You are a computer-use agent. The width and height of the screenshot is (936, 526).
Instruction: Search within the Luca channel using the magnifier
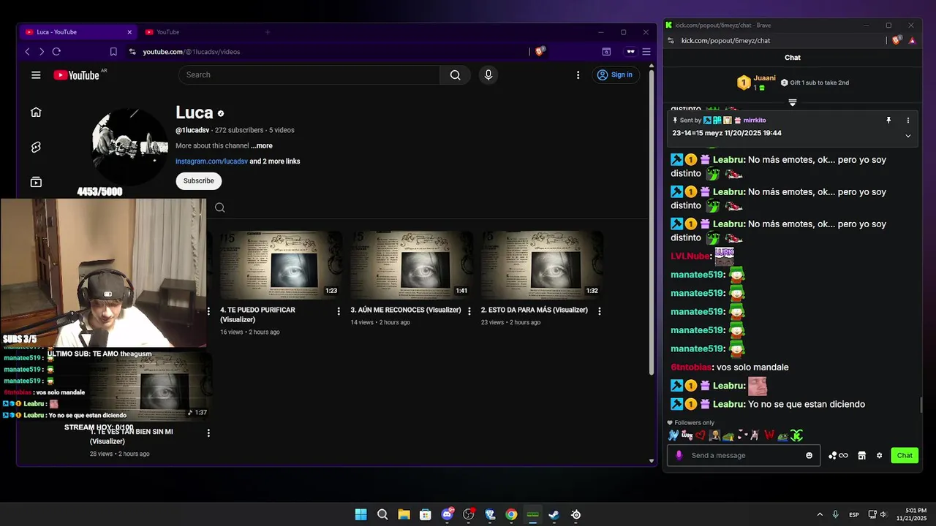pos(220,207)
